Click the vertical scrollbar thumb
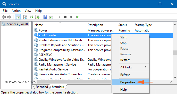The image size is (177, 94). (175, 53)
